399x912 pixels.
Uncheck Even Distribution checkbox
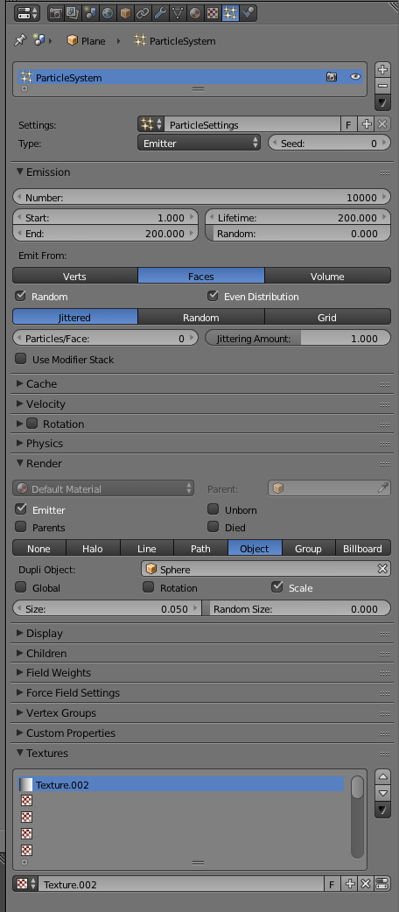[213, 296]
